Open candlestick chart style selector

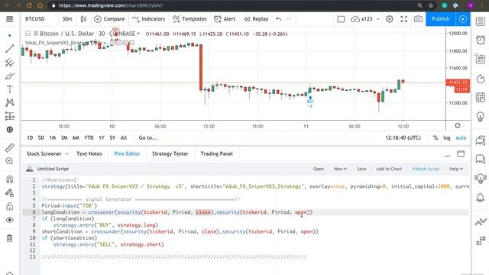(83, 19)
